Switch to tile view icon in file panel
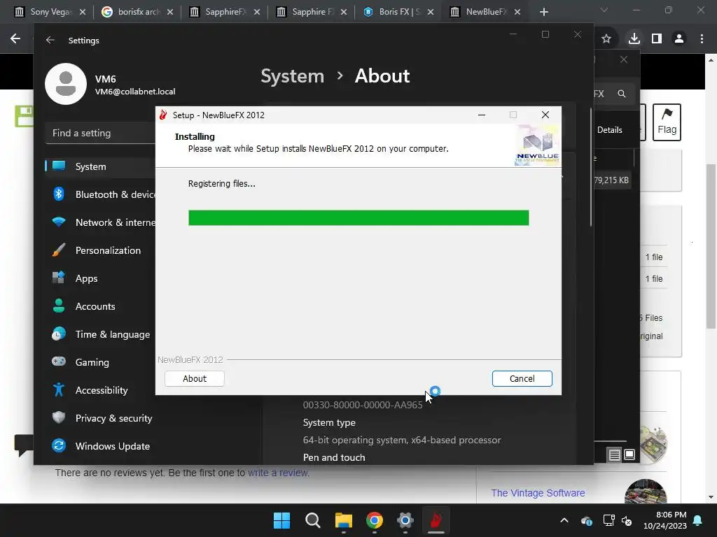The image size is (717, 537). (629, 454)
